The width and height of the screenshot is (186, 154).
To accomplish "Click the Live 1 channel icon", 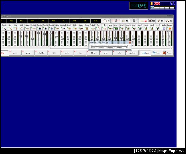I will (117, 28).
